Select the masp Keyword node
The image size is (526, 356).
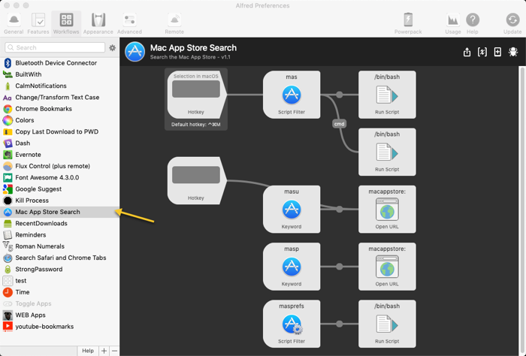[x=292, y=267]
